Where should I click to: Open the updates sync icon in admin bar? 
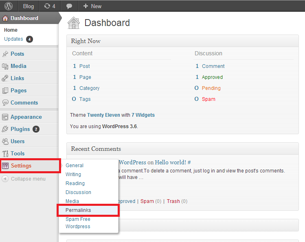47,6
